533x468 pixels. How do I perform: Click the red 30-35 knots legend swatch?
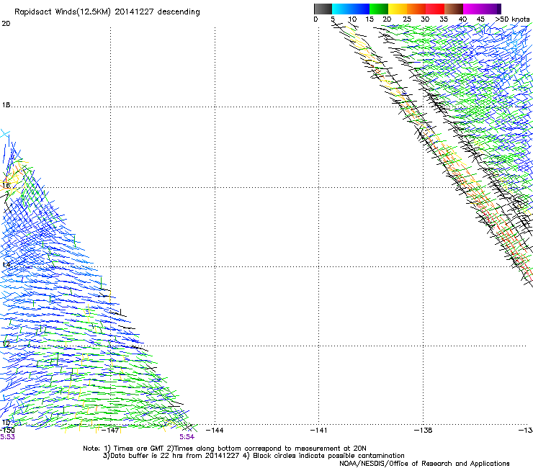pos(435,9)
